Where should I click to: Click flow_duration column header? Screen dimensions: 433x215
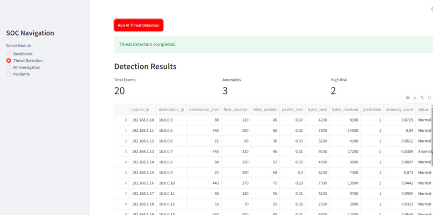click(236, 110)
